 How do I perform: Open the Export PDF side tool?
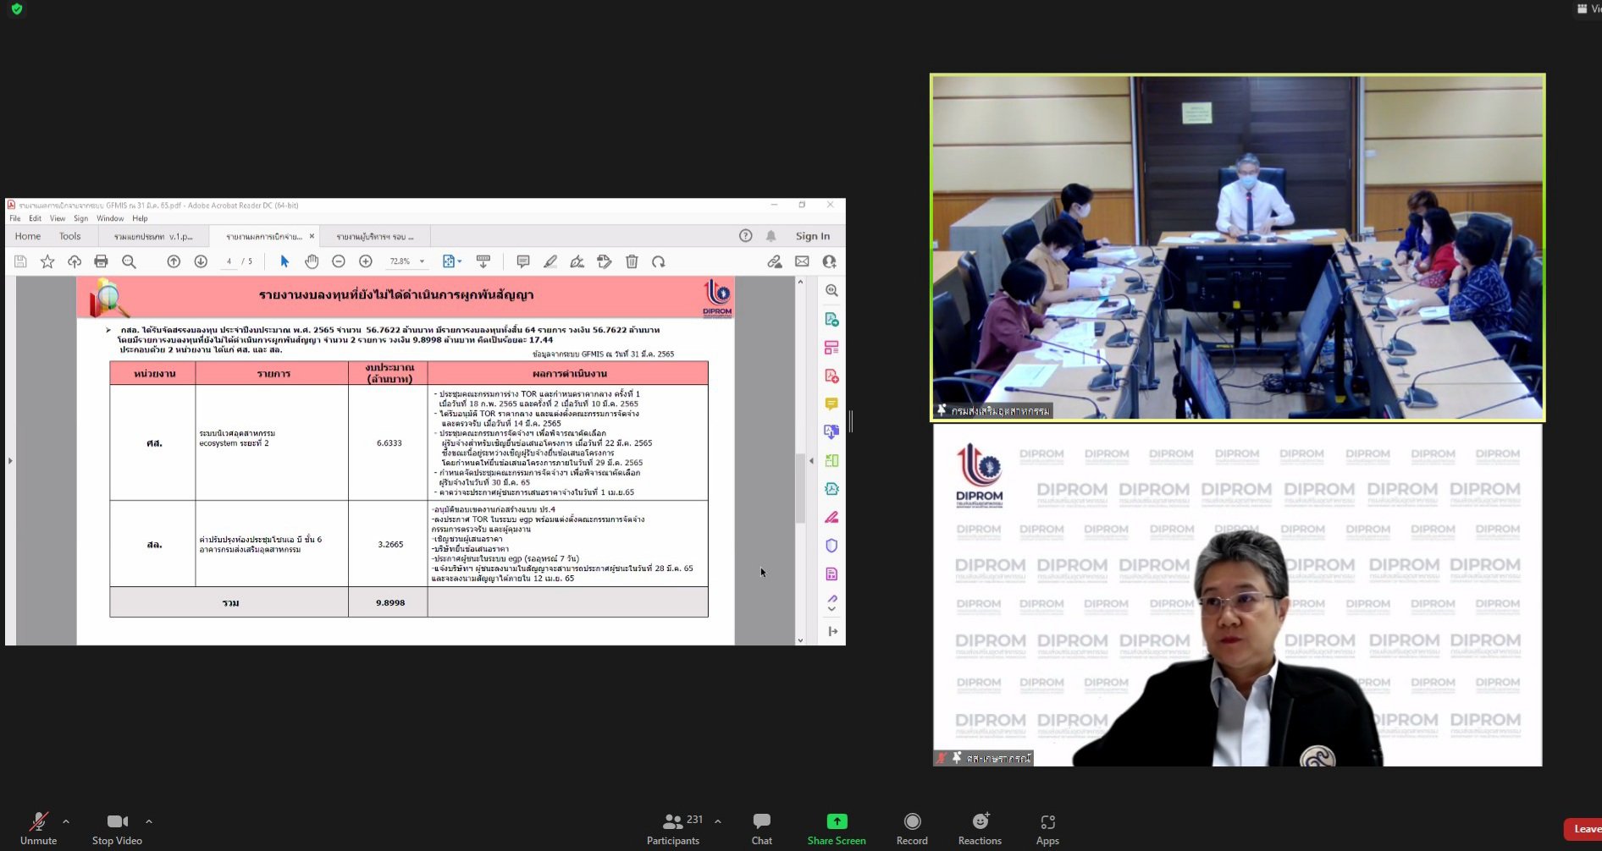pyautogui.click(x=831, y=320)
